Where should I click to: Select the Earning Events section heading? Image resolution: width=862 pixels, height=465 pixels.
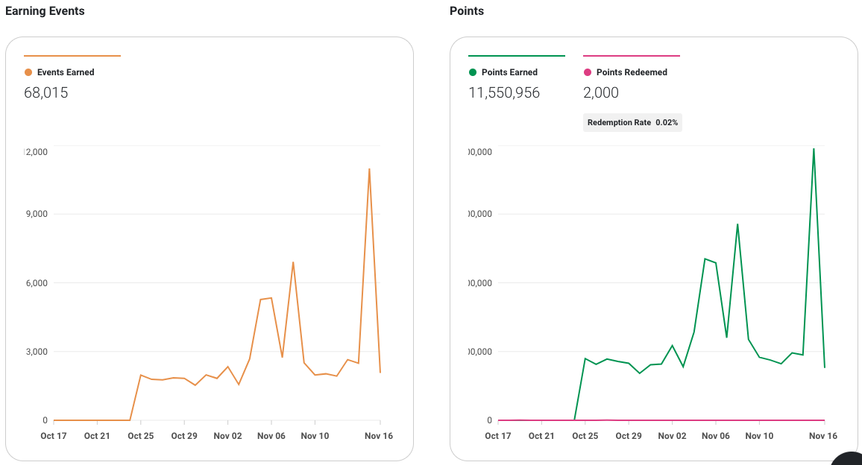pyautogui.click(x=45, y=11)
